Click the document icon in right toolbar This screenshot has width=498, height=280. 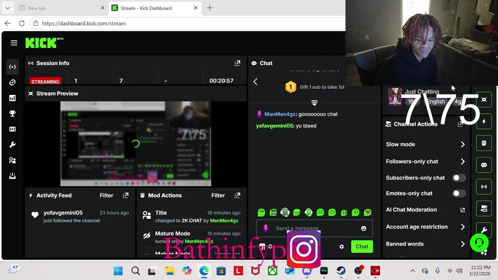pyautogui.click(x=484, y=143)
